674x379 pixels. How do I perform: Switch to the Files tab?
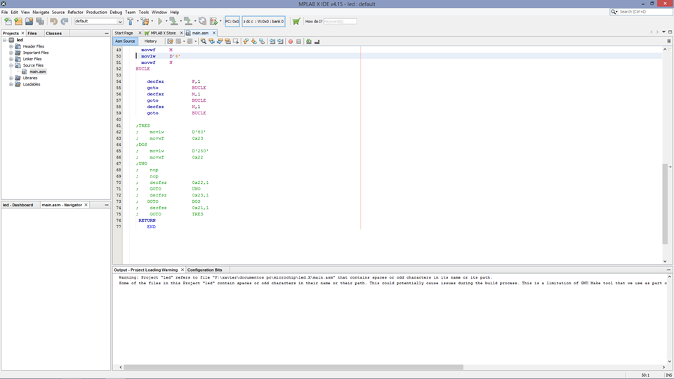point(32,33)
